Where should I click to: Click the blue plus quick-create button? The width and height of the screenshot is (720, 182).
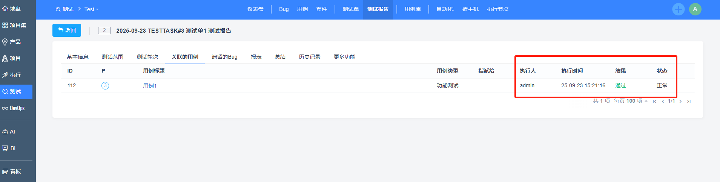point(678,9)
